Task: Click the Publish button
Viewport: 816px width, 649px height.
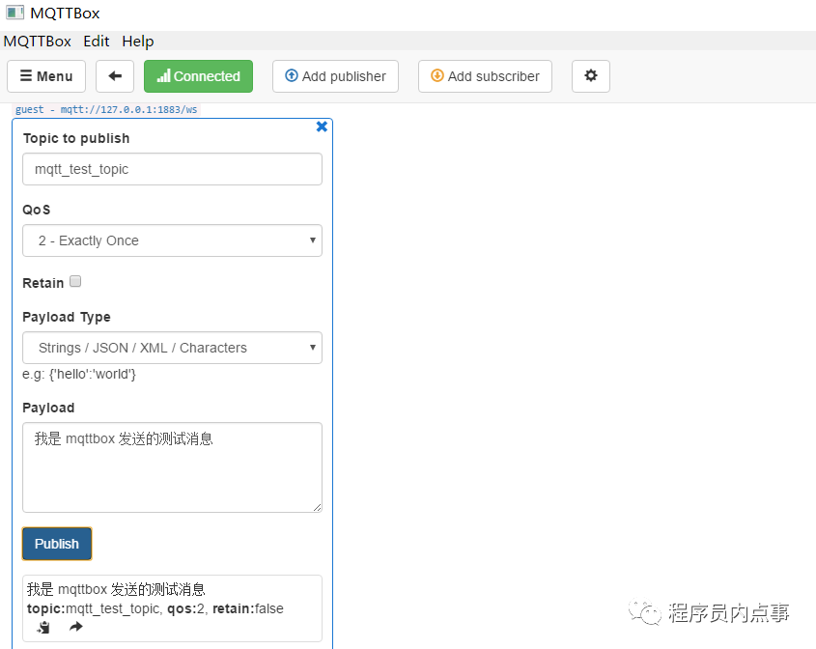Action: [x=56, y=543]
